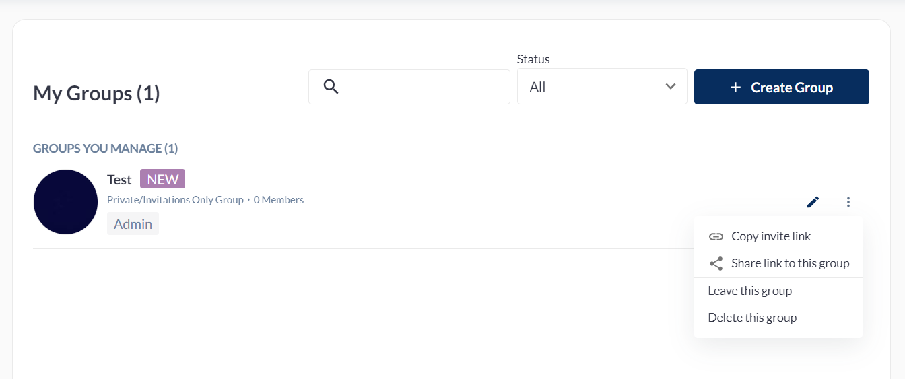Choose Delete this group from the menu

(x=752, y=318)
